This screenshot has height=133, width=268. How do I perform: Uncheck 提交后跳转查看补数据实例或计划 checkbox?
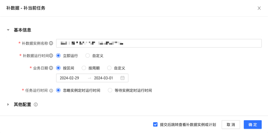155,125
